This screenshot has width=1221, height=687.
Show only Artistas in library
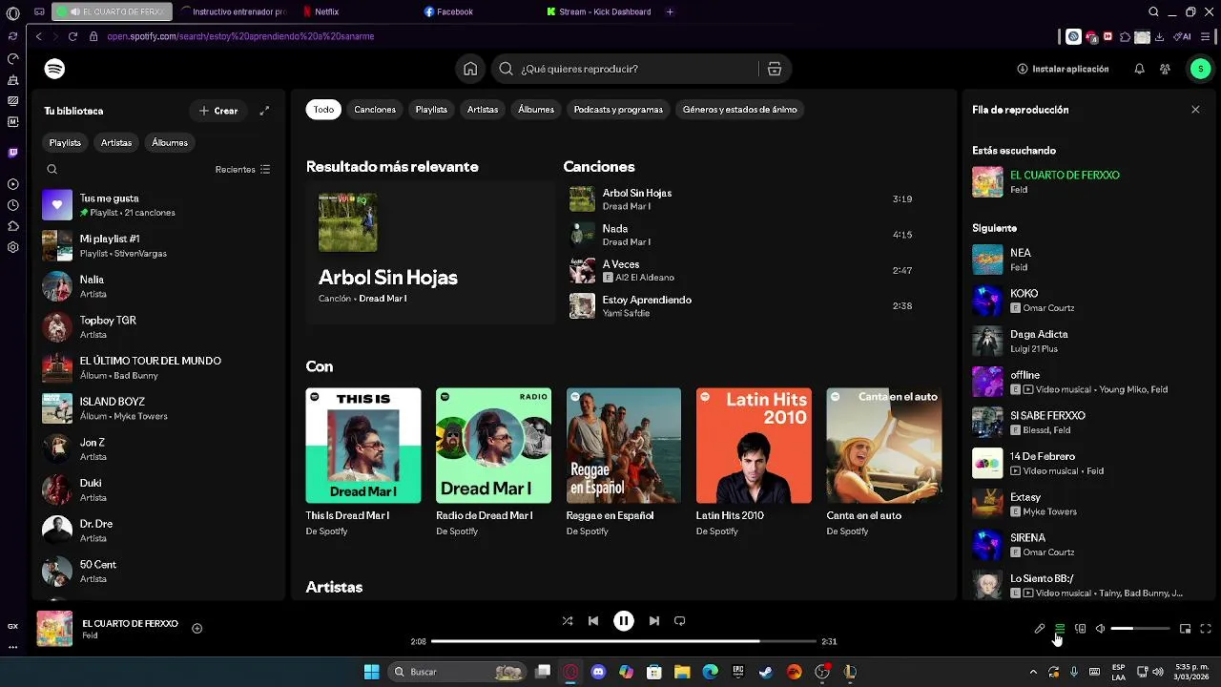point(116,142)
